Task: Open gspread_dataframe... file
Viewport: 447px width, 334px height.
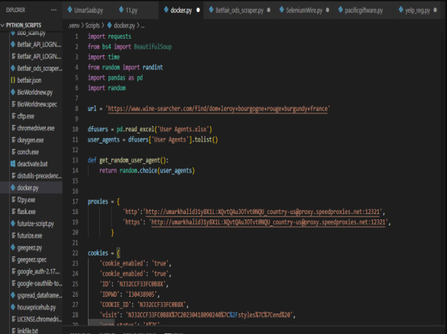Action: pos(39,295)
